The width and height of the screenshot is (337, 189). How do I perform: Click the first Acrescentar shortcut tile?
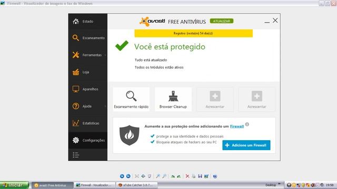[x=215, y=99]
